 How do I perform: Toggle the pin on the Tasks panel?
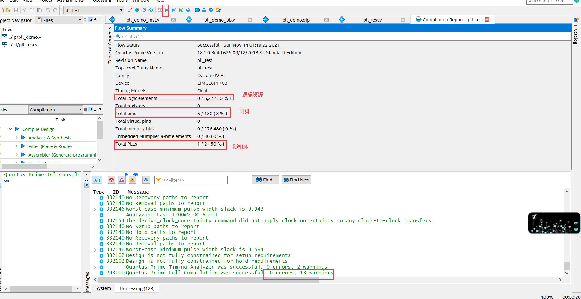(91, 109)
